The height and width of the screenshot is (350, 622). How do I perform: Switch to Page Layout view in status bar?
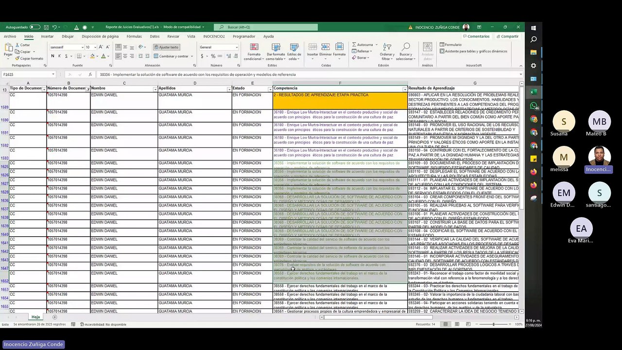point(457,324)
